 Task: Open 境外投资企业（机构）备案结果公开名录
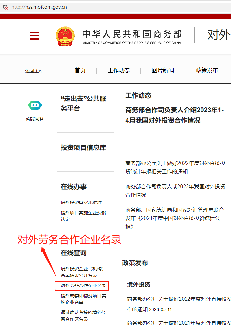[x=82, y=272]
